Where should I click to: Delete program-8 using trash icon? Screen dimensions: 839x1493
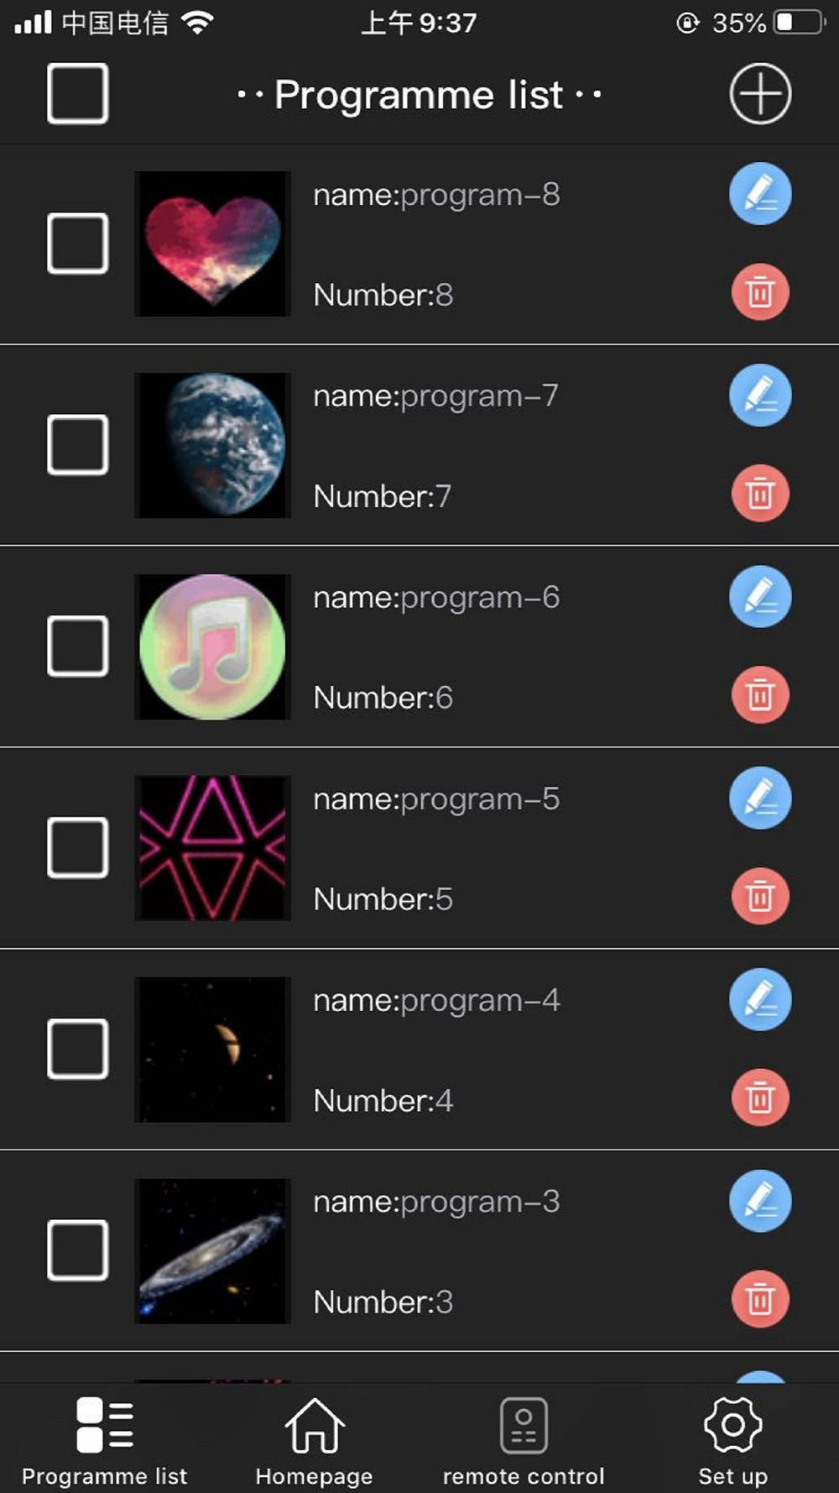tap(760, 292)
